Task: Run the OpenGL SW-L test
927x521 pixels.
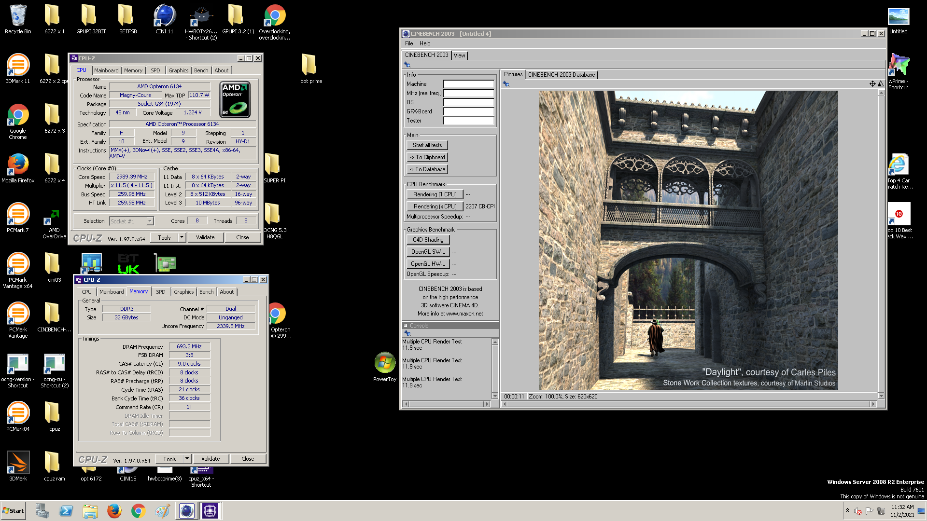Action: [428, 252]
